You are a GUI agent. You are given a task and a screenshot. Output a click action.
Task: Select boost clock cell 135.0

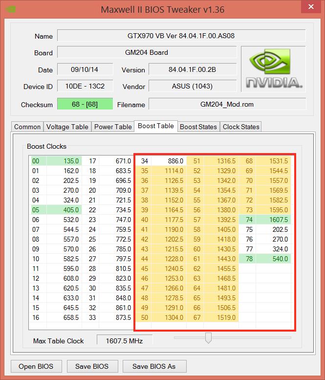pyautogui.click(x=64, y=161)
